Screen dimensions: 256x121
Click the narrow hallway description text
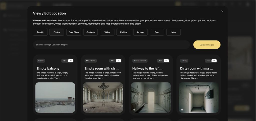pyautogui.click(x=150, y=76)
